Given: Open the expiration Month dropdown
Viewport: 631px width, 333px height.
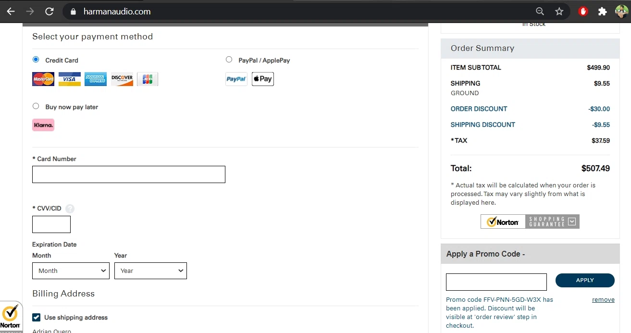Looking at the screenshot, I should (x=70, y=271).
